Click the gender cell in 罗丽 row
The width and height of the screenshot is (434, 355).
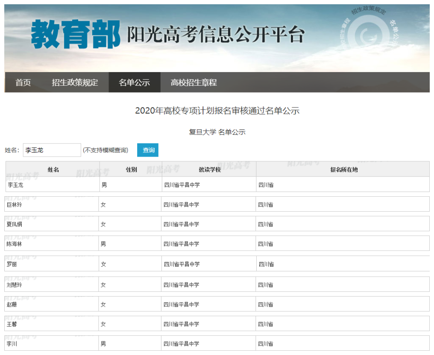tap(130, 264)
